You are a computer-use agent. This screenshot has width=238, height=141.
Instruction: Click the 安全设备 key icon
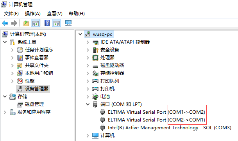click(95, 50)
